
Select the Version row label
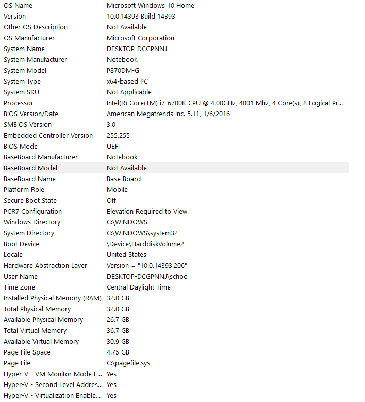click(x=14, y=16)
